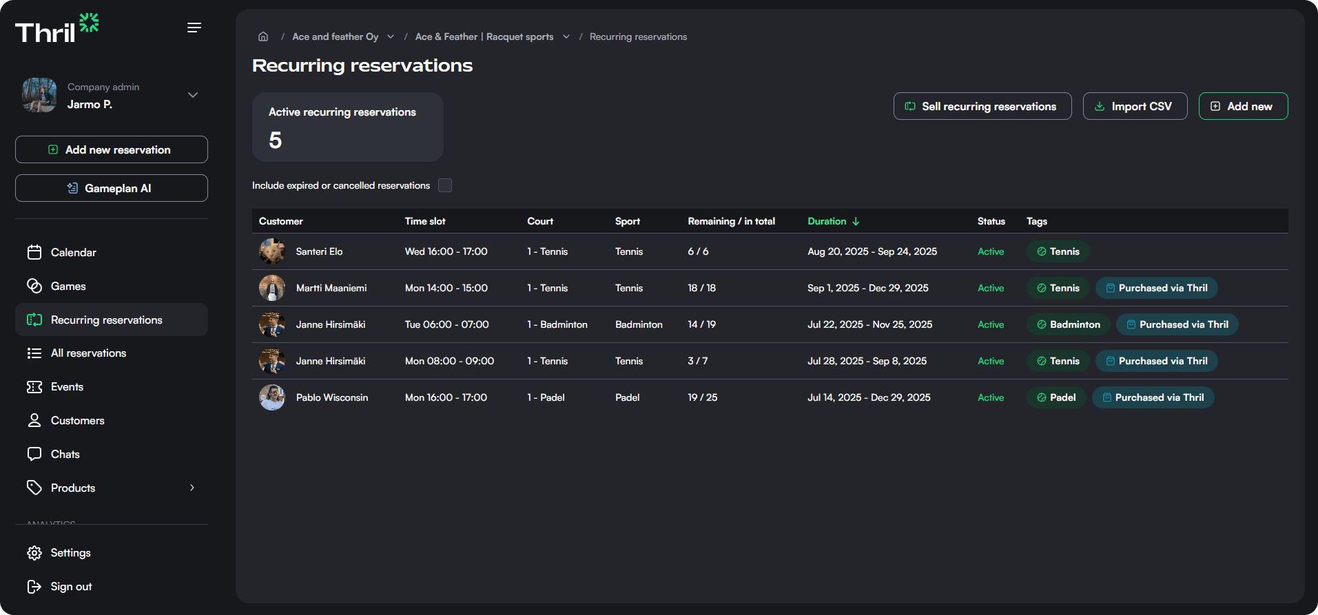
Task: Enable include expired or cancelled reservations checkbox
Action: 445,185
